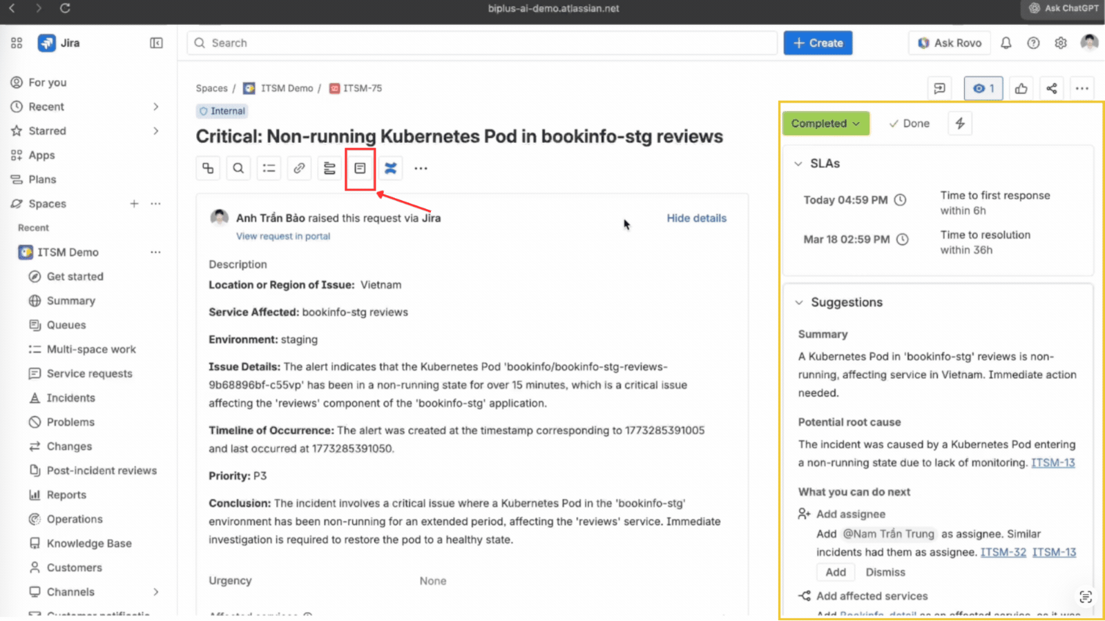The height and width of the screenshot is (621, 1105).
Task: Open the automation lightning bolt icon
Action: tap(959, 123)
